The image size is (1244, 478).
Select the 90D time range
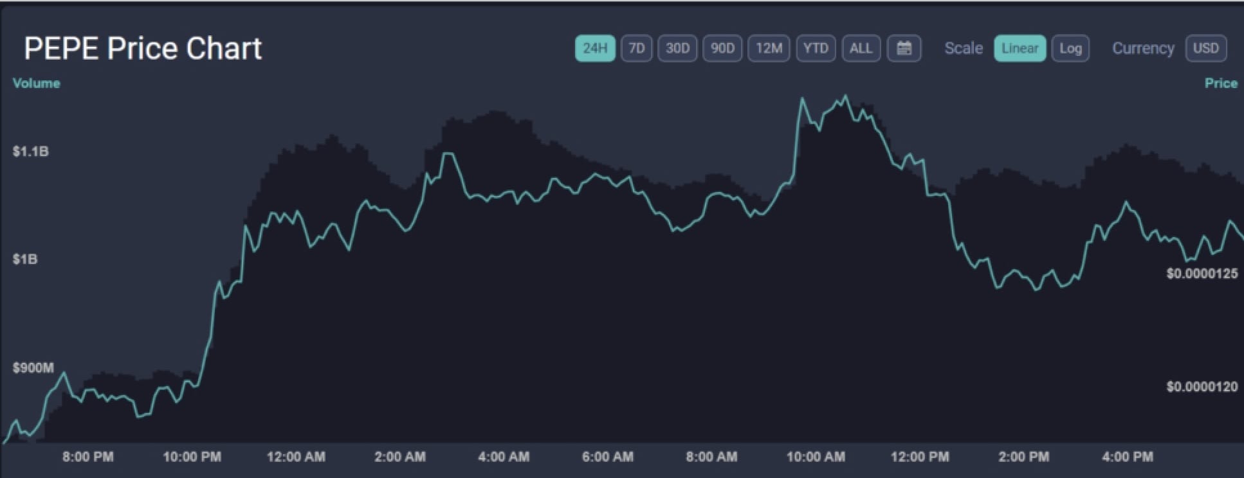pyautogui.click(x=722, y=48)
